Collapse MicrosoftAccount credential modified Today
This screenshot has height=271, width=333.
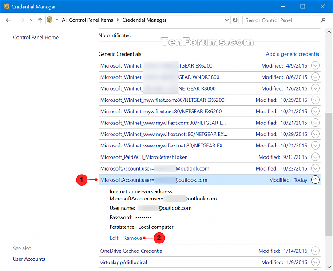click(x=315, y=180)
